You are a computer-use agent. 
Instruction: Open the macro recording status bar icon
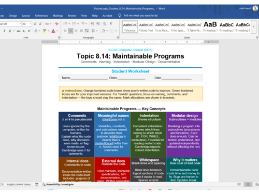click(x=37, y=184)
